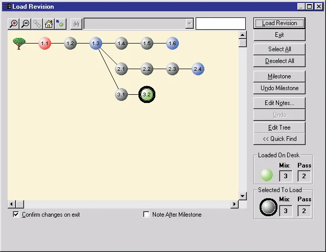This screenshot has height=252, width=326.
Task: Open the quick find dropdown list
Action: (x=190, y=24)
